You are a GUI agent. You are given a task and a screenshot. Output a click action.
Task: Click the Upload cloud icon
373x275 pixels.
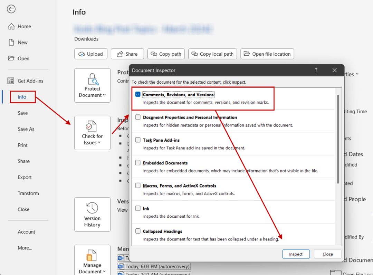click(83, 54)
